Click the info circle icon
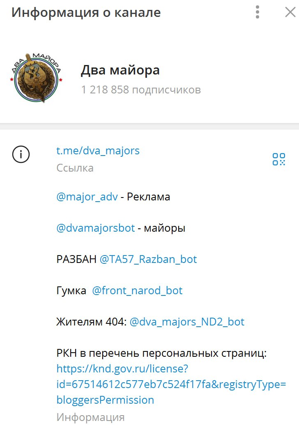Image resolution: width=299 pixels, height=430 pixels. pos(21,154)
